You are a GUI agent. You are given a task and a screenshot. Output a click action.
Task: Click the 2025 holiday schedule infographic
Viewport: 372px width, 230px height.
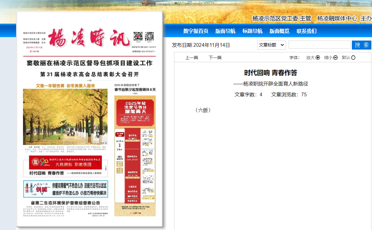pyautogui.click(x=135, y=155)
